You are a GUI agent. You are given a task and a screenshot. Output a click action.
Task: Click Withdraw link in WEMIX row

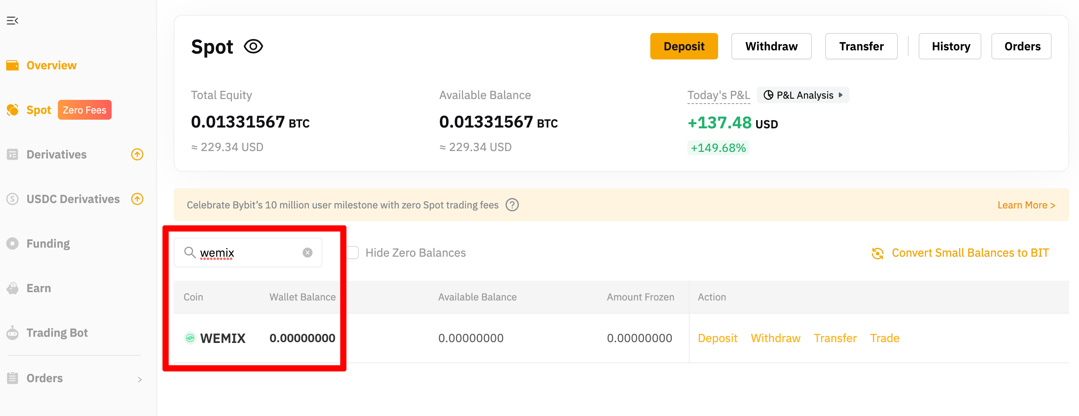(775, 338)
